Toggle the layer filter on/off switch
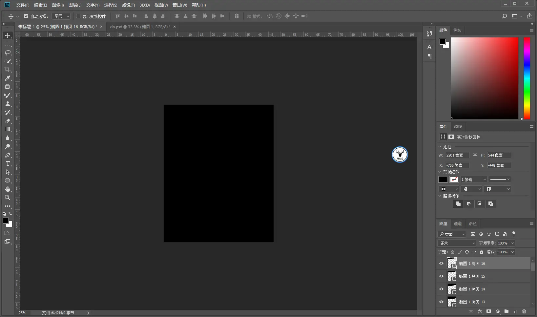 click(514, 234)
